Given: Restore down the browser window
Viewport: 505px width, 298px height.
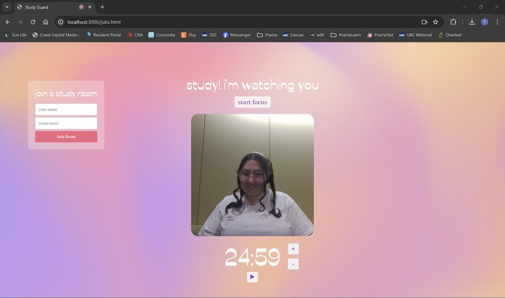Looking at the screenshot, I should click(x=481, y=7).
